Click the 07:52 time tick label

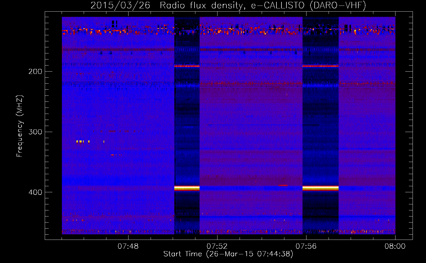217,246
